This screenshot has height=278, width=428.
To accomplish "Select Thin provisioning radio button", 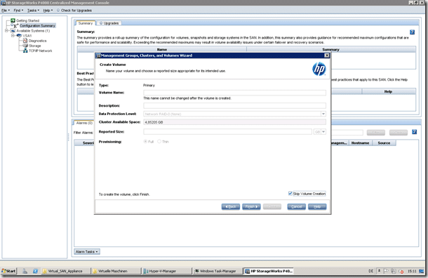I will click(x=159, y=142).
